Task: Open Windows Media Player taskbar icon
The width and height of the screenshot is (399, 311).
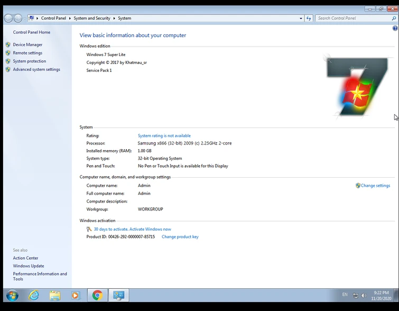Action: pos(76,296)
